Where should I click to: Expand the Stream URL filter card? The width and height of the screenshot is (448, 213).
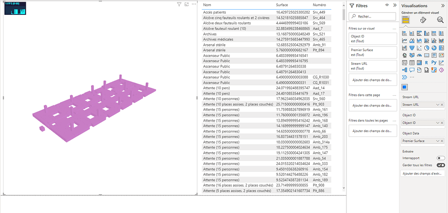373,66
